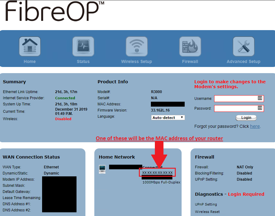Viewport: 275px width, 216px height.
Task: Click the Product Info heading
Action: point(113,82)
